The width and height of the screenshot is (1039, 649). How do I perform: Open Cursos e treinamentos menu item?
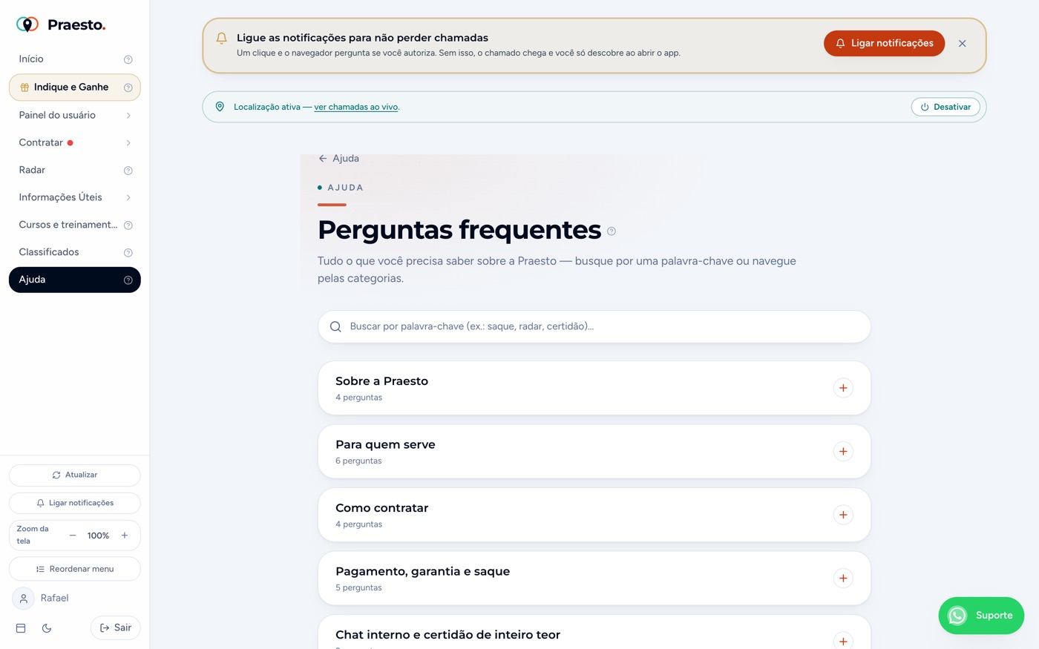click(75, 225)
